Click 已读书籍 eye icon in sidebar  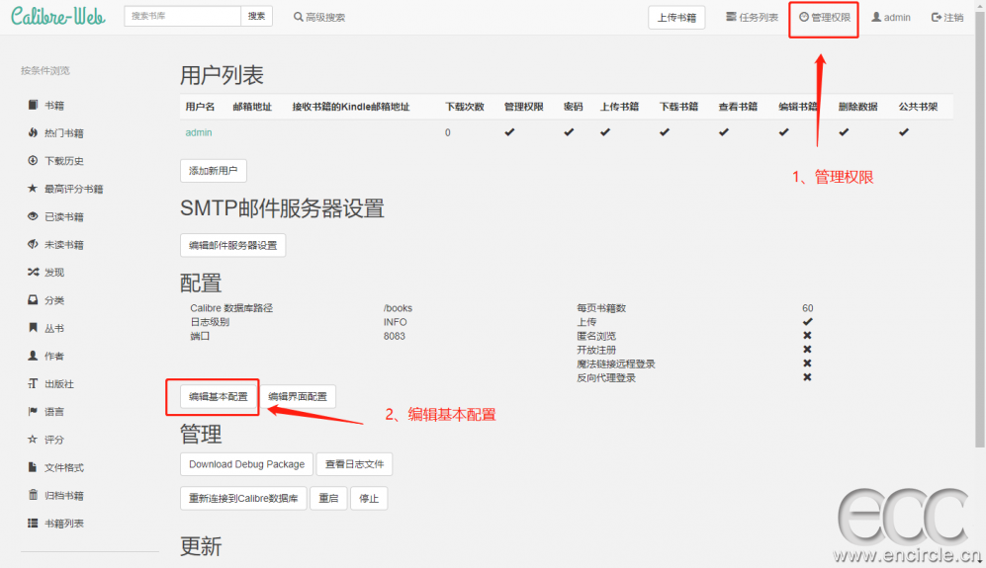tap(33, 216)
